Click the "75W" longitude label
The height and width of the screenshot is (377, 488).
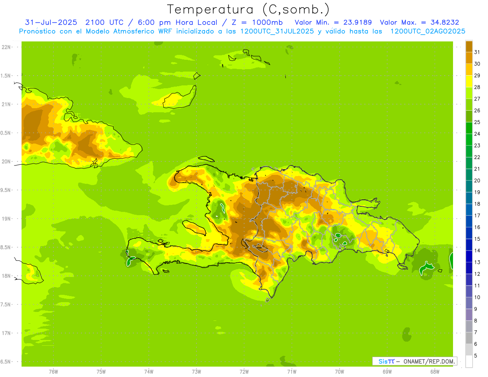[x=101, y=371]
